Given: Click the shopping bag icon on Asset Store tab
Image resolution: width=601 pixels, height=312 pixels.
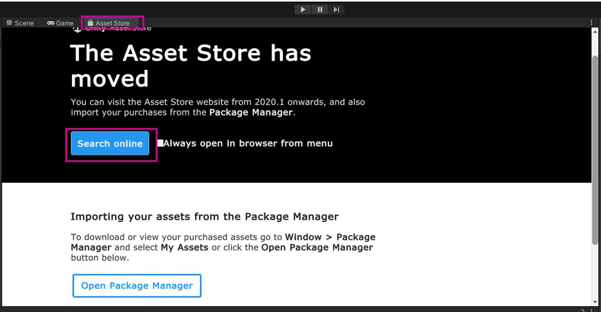Looking at the screenshot, I should coord(90,23).
